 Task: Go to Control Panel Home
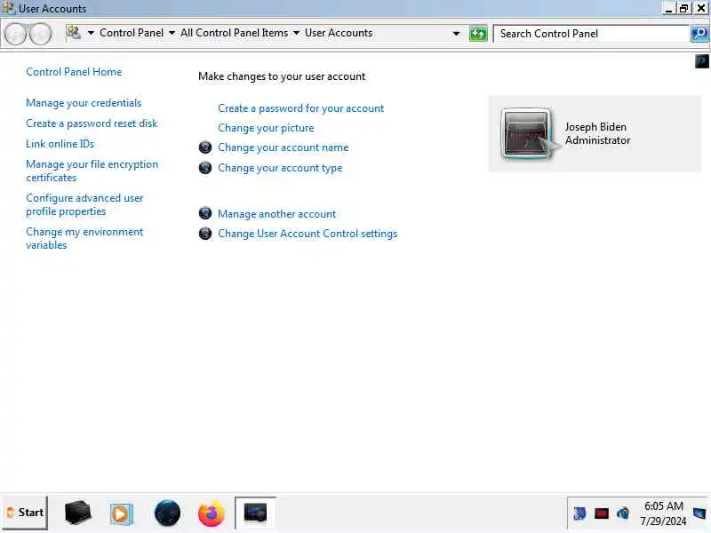[74, 72]
